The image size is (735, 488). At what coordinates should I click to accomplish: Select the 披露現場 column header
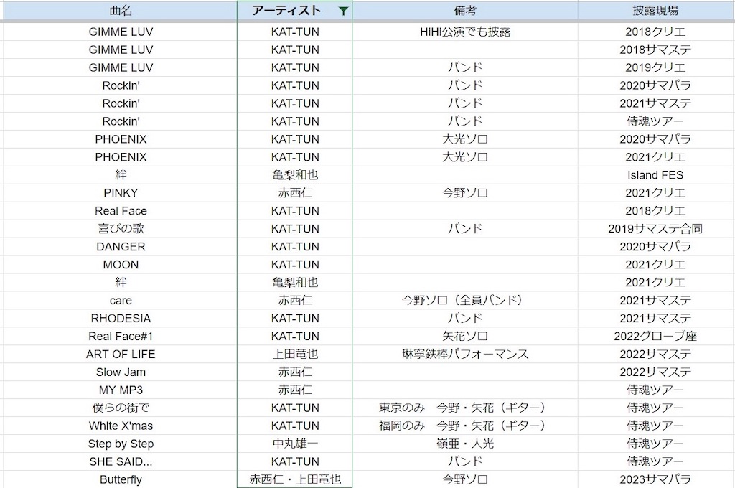(x=655, y=11)
